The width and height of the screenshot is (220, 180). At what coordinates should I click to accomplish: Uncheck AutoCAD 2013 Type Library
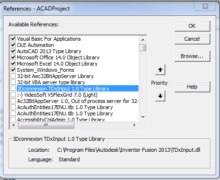coord(13,51)
